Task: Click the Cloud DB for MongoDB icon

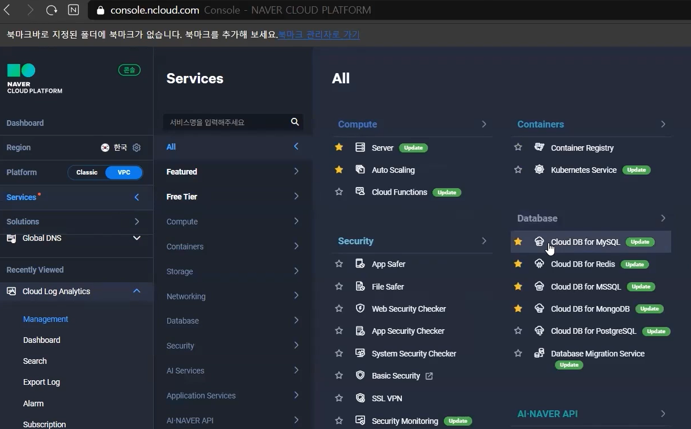Action: click(539, 308)
